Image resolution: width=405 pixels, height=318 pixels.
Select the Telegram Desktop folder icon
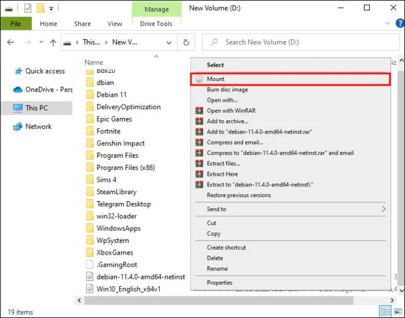(x=90, y=204)
